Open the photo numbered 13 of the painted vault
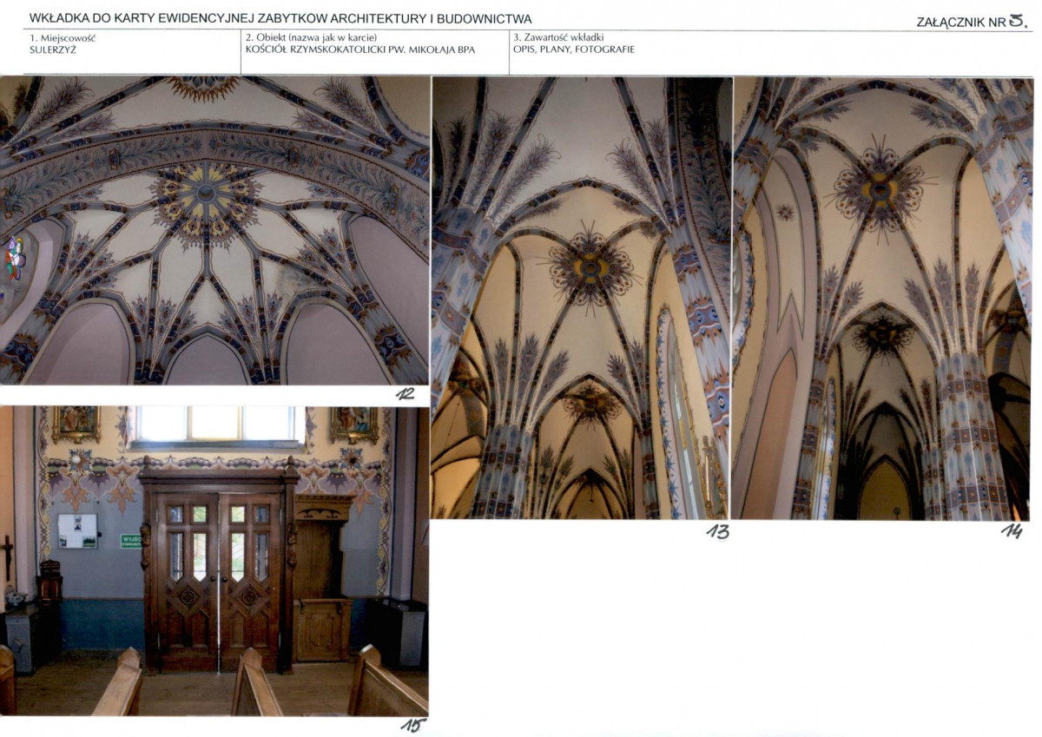The height and width of the screenshot is (737, 1042). [581, 298]
